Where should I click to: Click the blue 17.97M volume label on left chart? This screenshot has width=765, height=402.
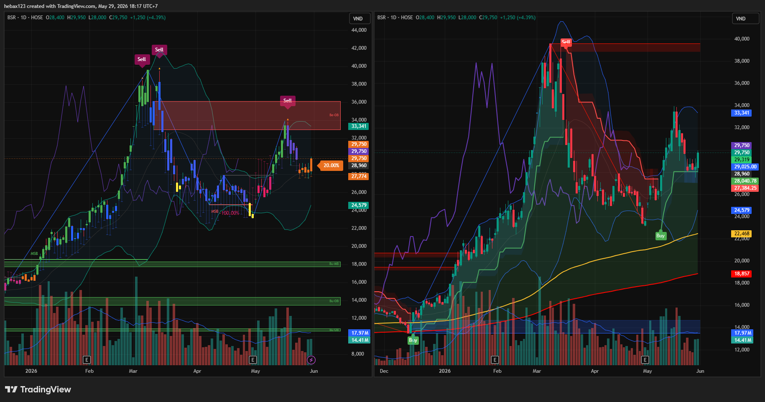360,333
